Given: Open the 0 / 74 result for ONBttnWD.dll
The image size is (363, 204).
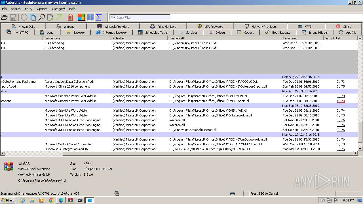Looking at the screenshot, I should pyautogui.click(x=341, y=110).
